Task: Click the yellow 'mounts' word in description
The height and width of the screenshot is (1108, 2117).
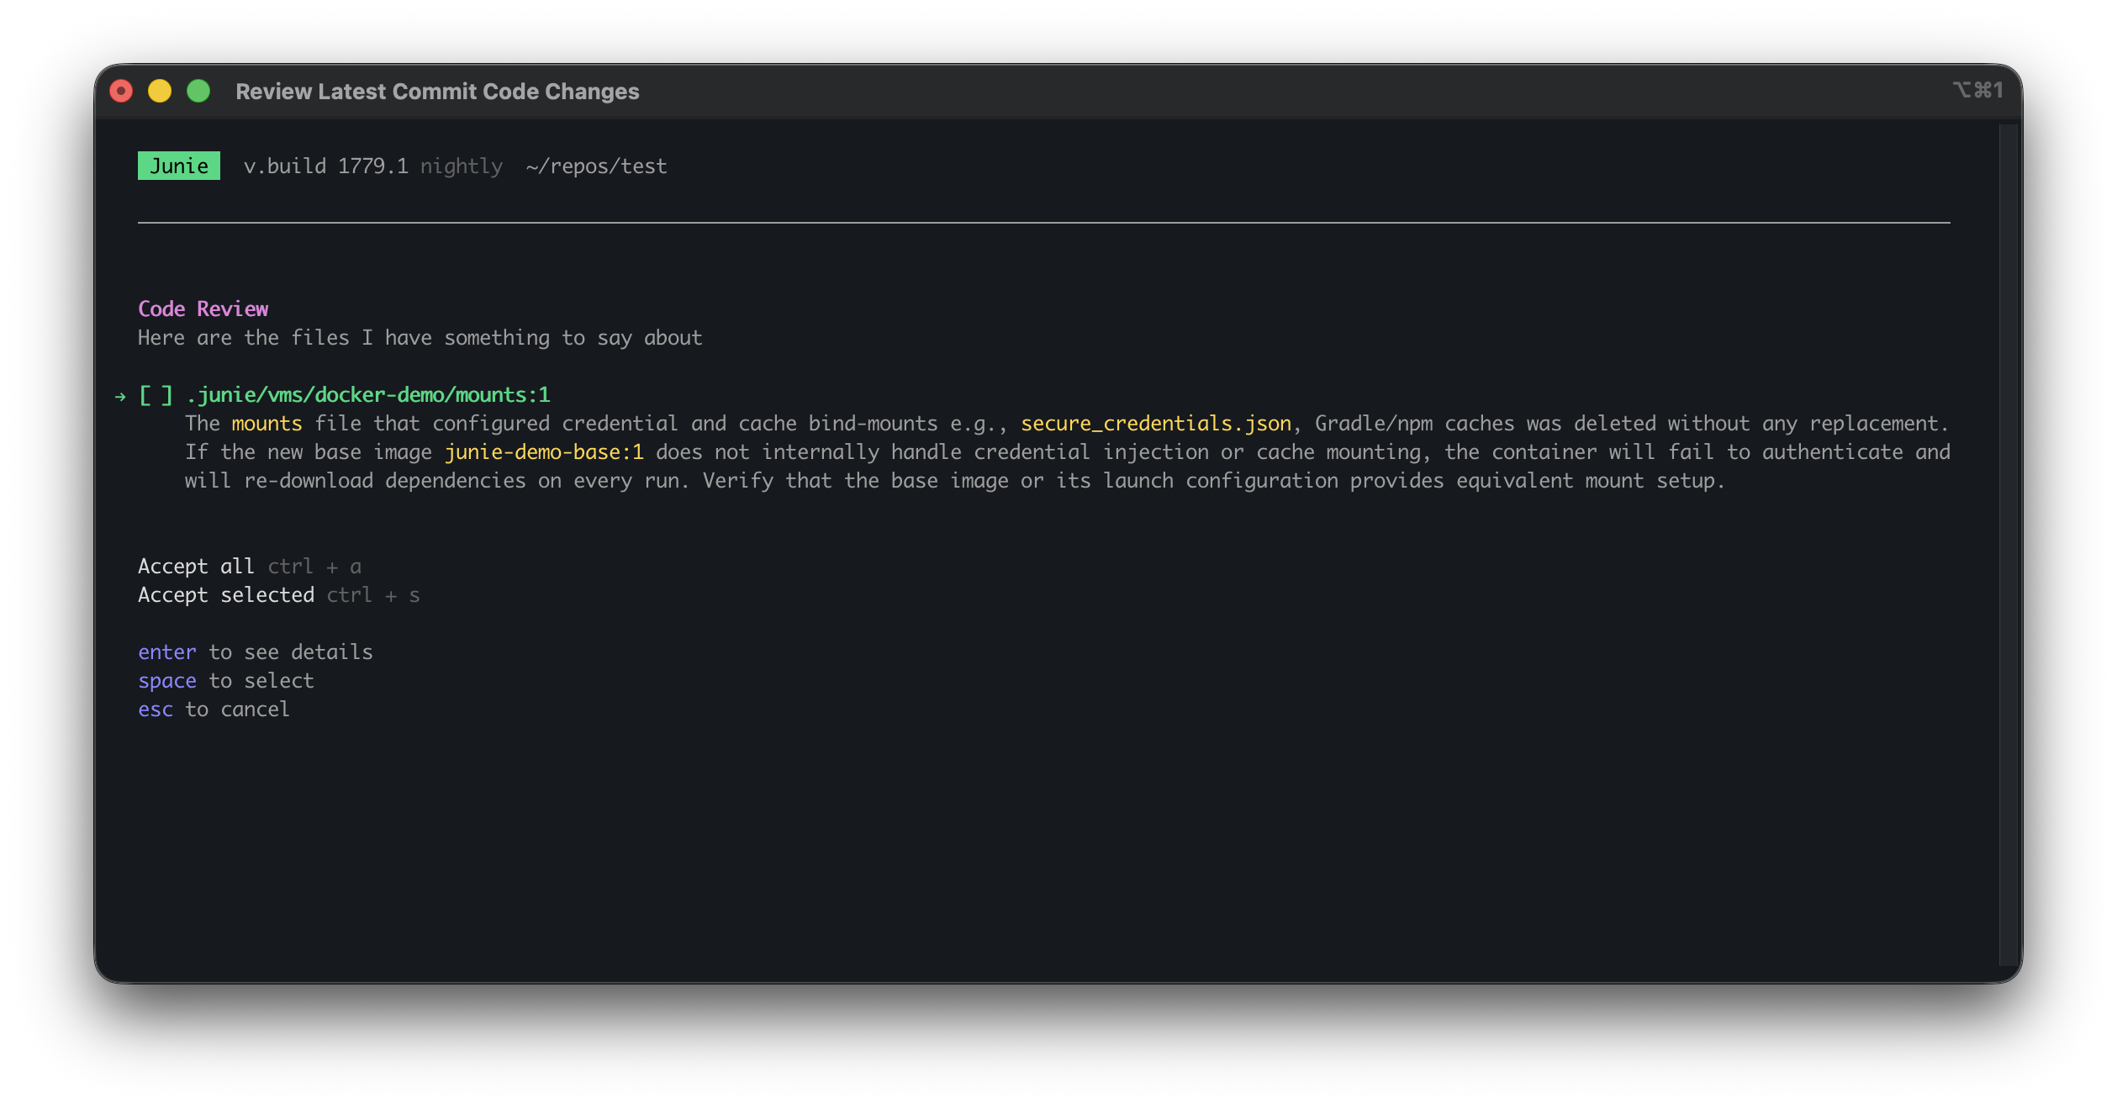Action: coord(267,424)
